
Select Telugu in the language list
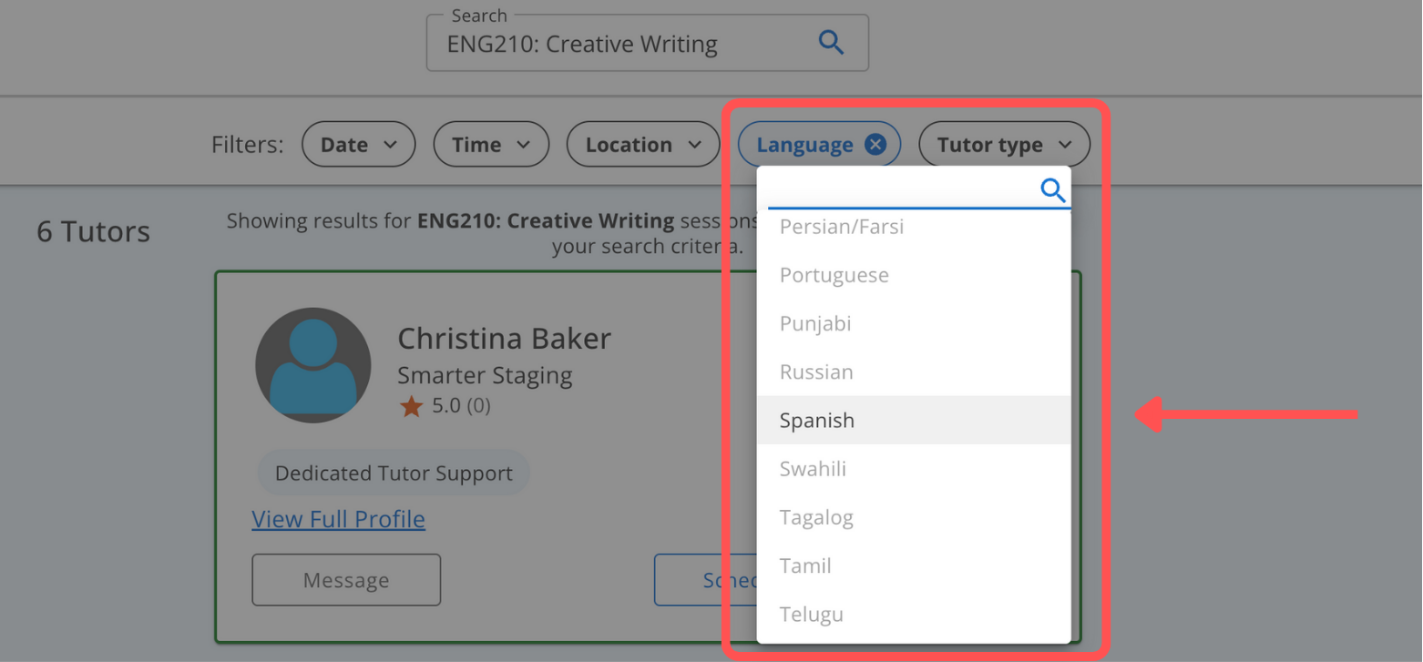click(x=914, y=614)
